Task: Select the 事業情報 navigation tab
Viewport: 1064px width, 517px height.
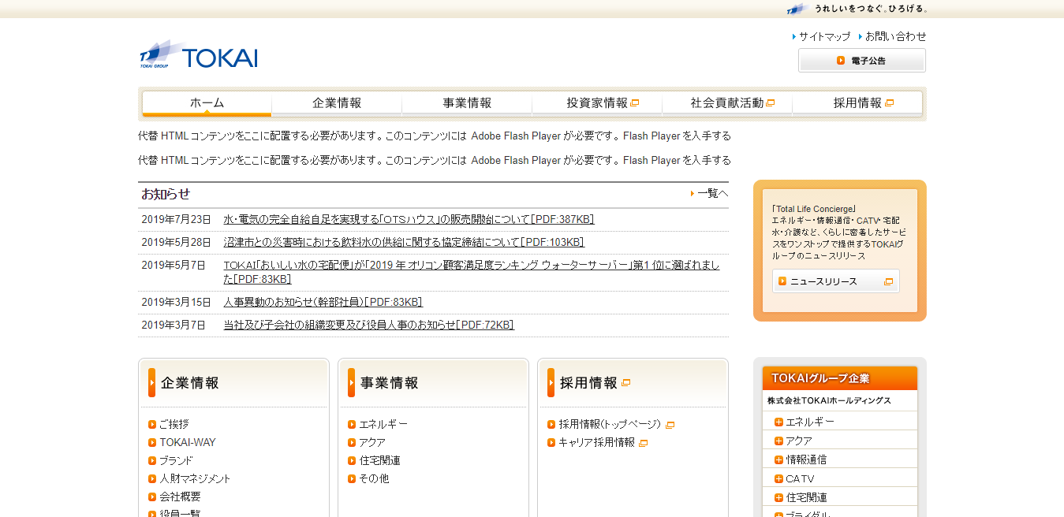Action: [467, 103]
